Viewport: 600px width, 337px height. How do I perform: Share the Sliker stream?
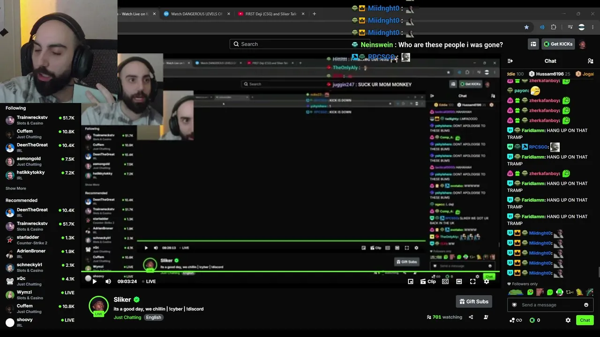coord(471,317)
